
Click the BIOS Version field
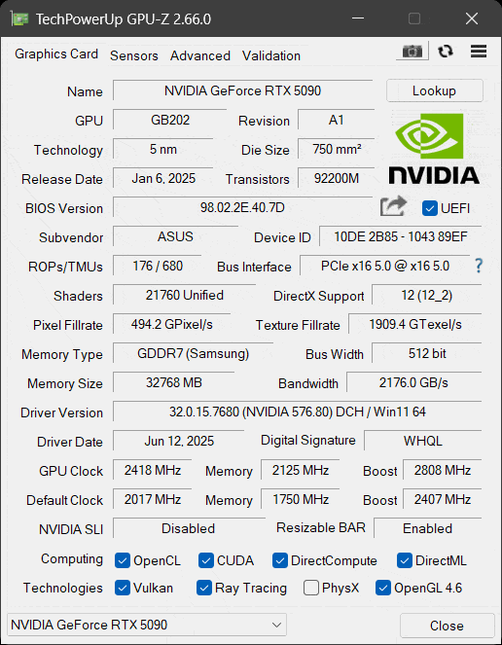tap(243, 207)
